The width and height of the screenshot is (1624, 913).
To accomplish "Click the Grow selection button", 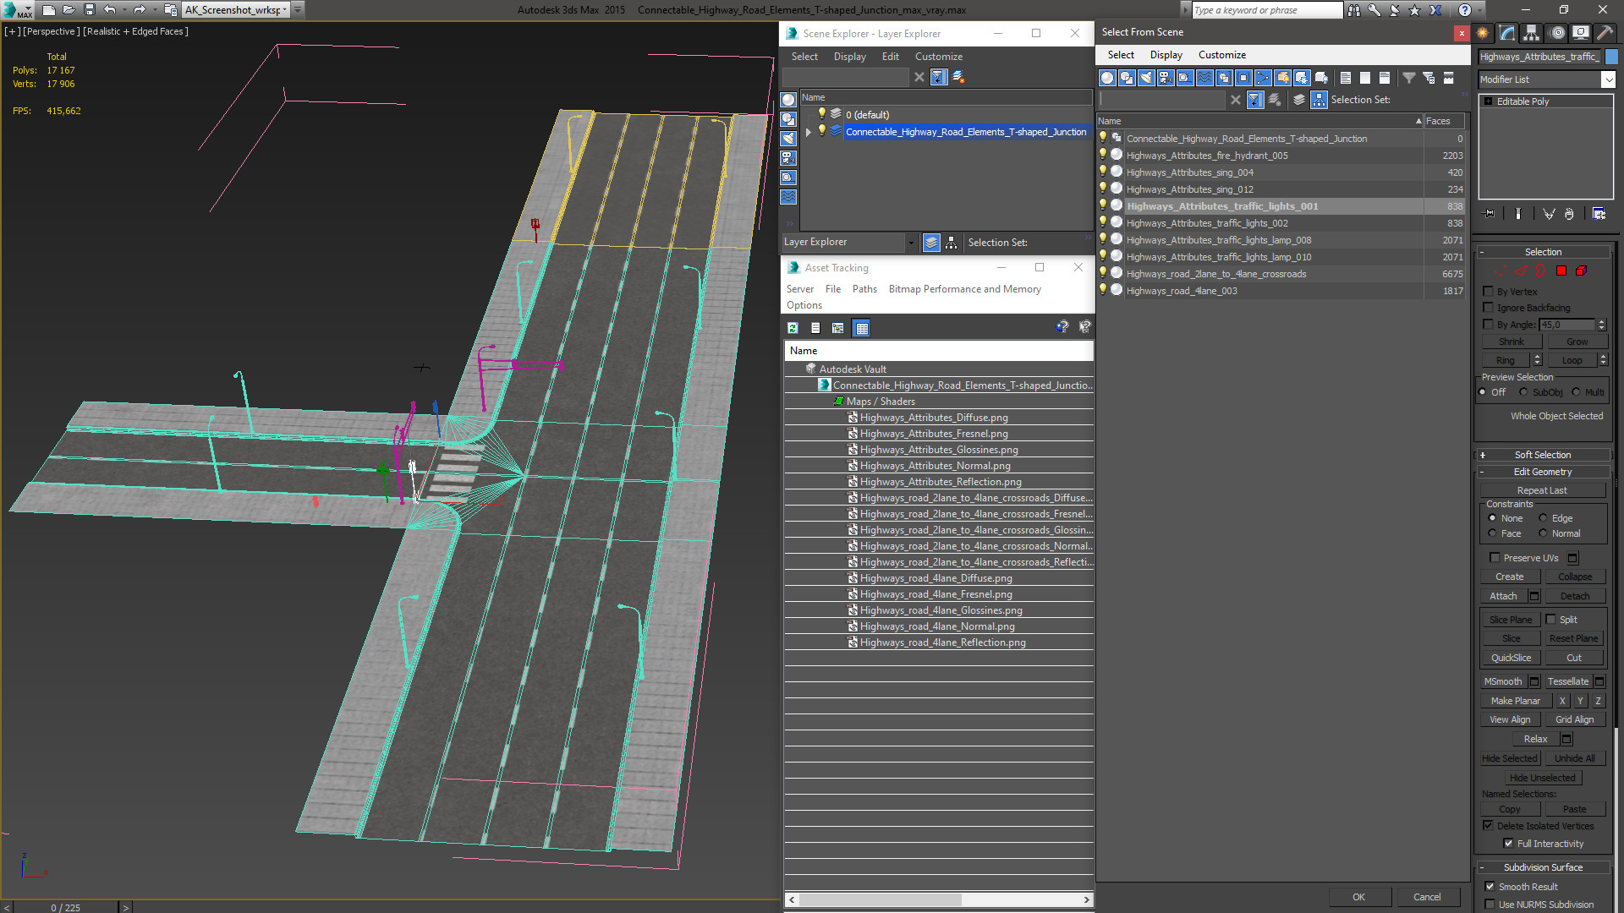I will [1577, 342].
